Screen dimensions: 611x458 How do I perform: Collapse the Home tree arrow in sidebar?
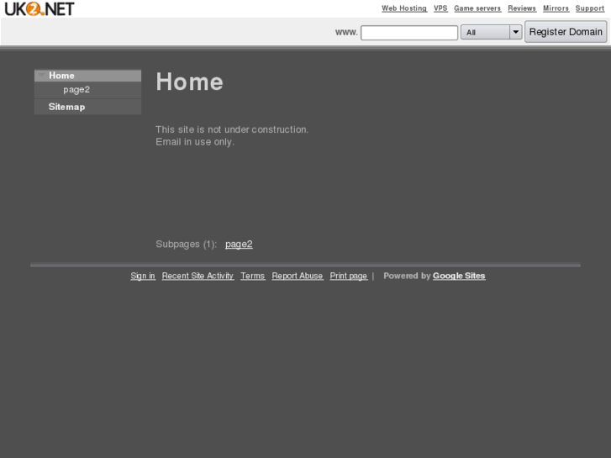point(41,76)
